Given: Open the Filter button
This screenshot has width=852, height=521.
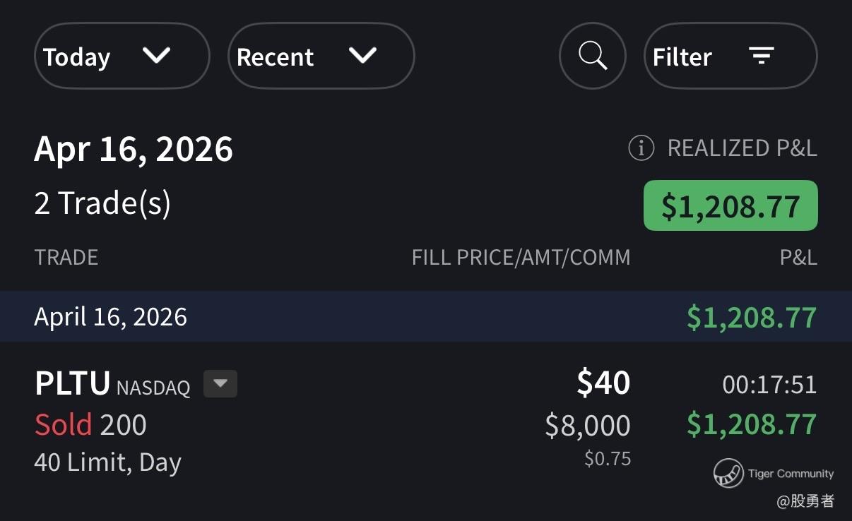Looking at the screenshot, I should pos(730,56).
